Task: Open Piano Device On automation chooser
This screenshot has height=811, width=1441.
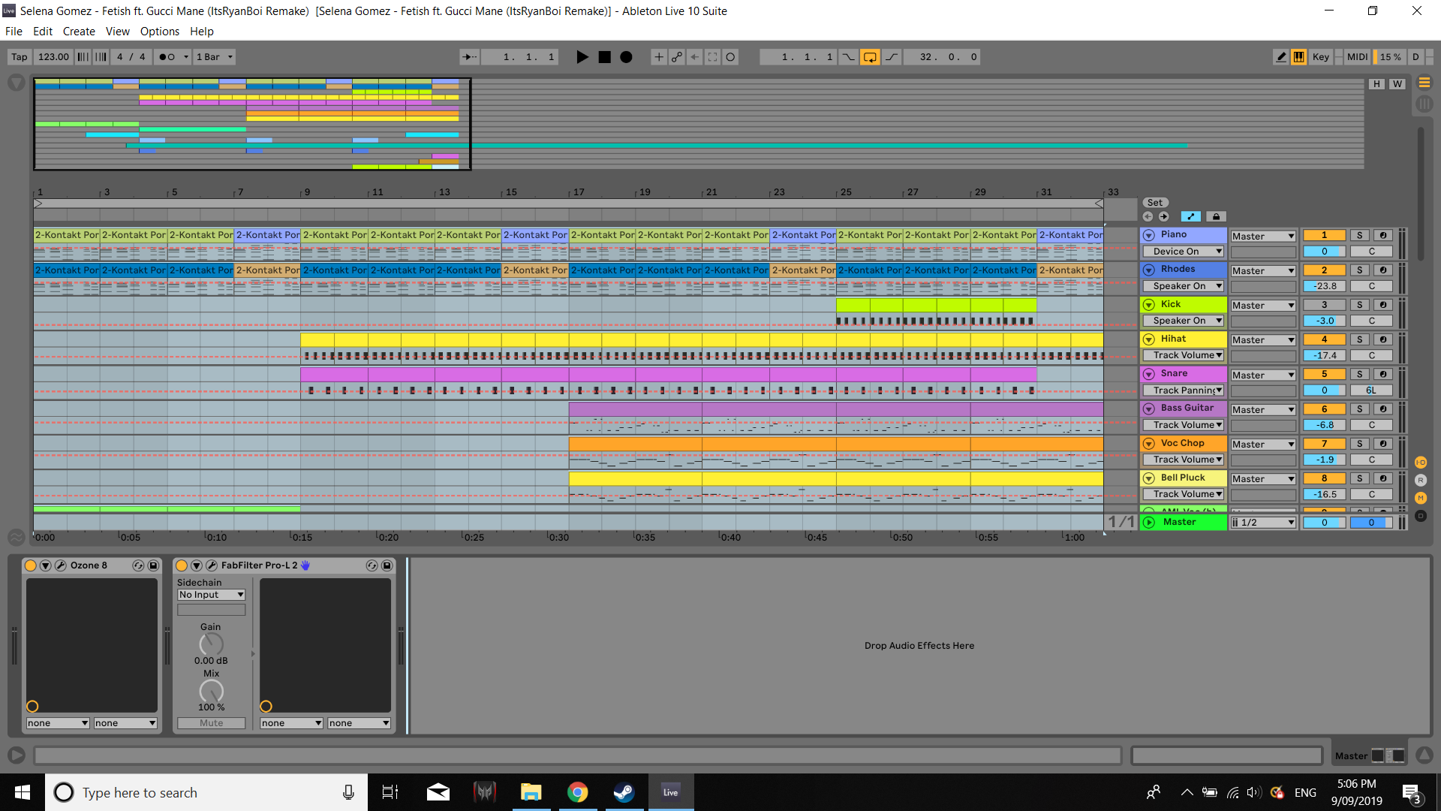Action: 1183,252
